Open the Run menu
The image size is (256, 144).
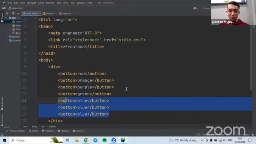coord(59,3)
